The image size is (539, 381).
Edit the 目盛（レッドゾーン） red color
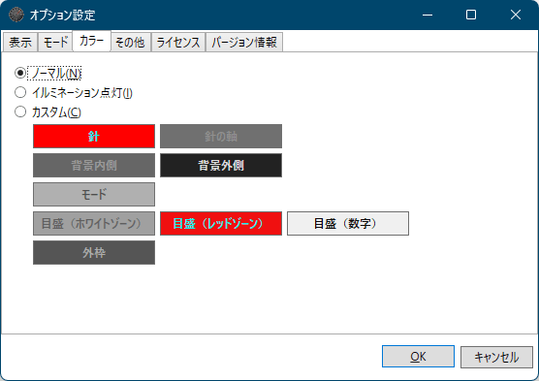pos(221,224)
